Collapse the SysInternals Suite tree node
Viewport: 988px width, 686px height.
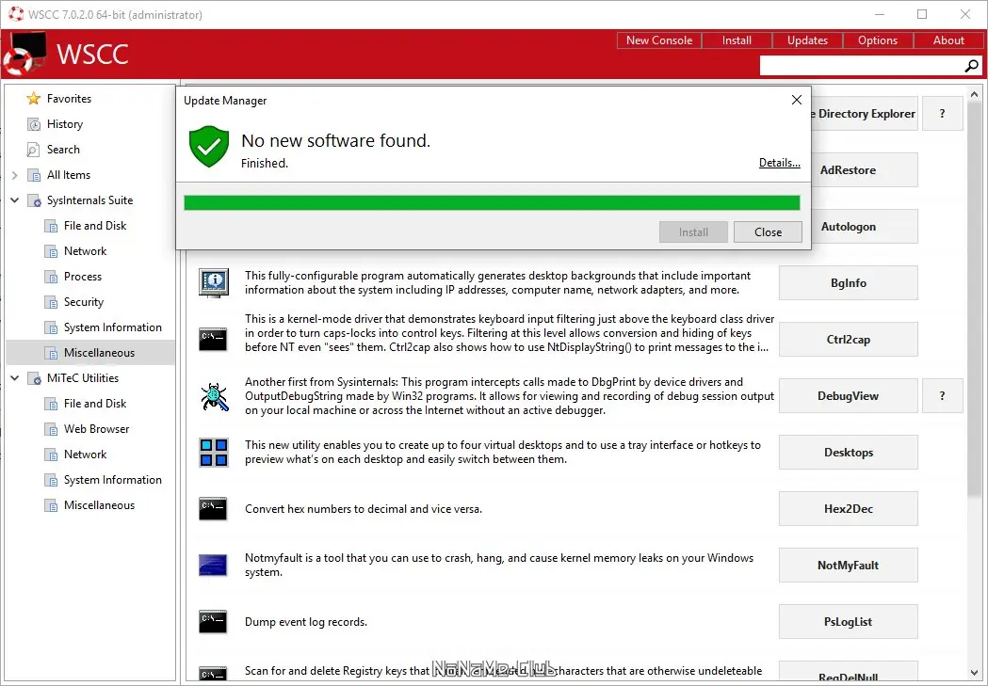click(x=13, y=199)
